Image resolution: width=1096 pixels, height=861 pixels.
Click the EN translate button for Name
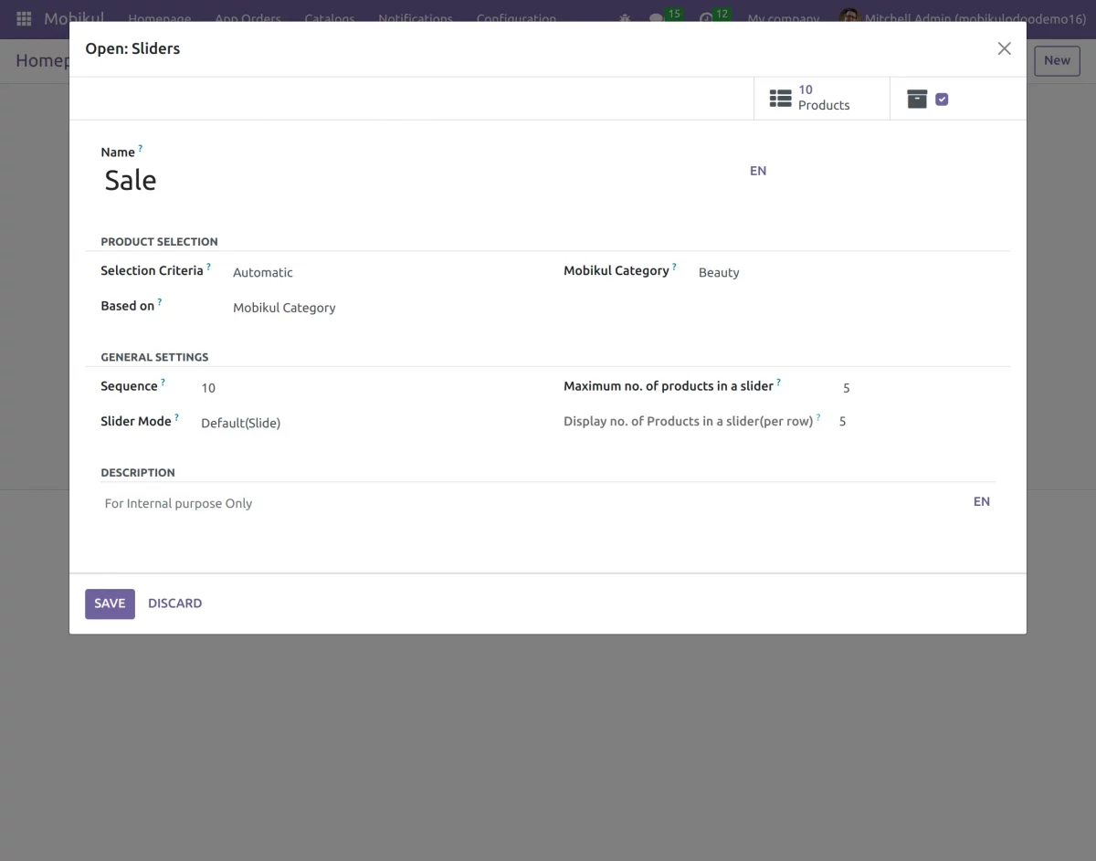coord(758,171)
